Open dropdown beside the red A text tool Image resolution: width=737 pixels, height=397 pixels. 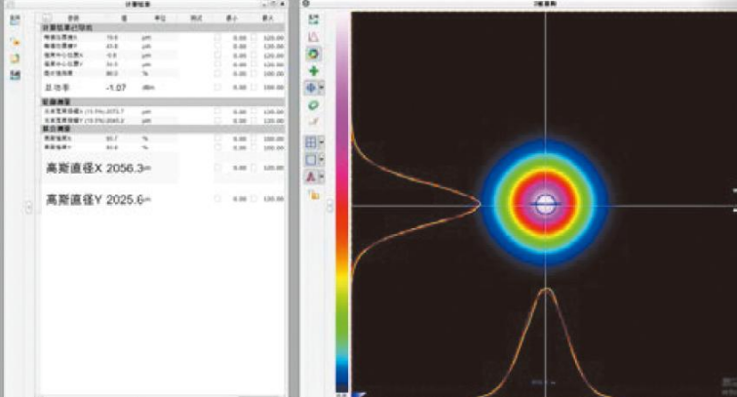click(x=323, y=177)
